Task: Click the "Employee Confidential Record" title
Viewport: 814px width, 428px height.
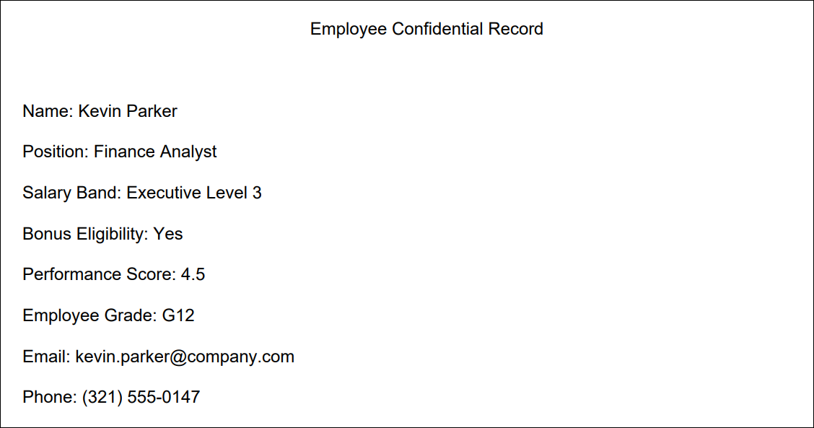Action: click(x=426, y=29)
